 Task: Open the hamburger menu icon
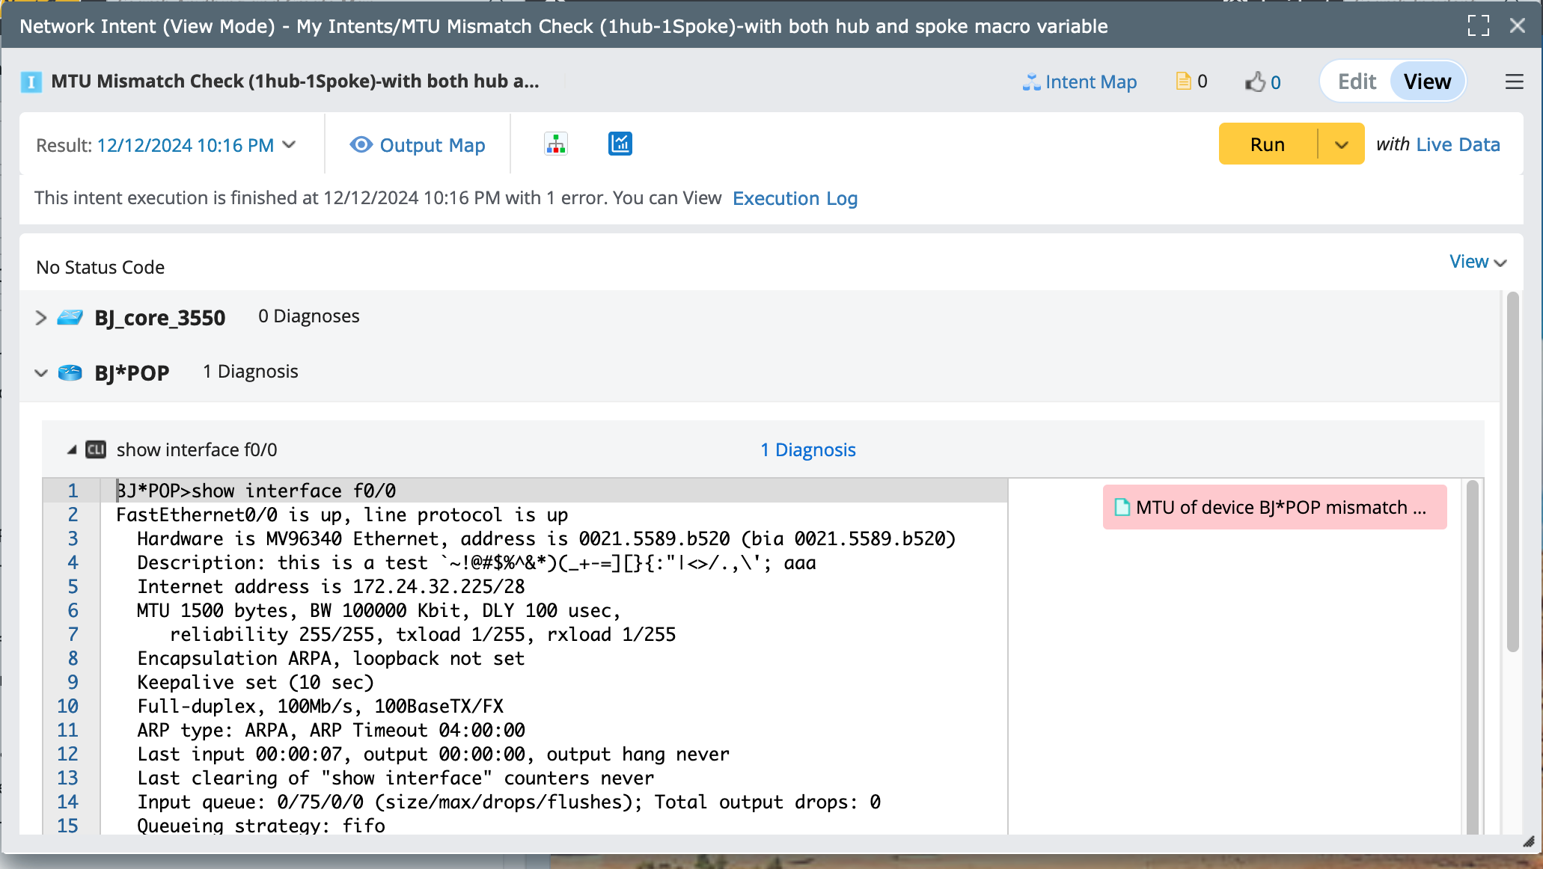pyautogui.click(x=1514, y=82)
